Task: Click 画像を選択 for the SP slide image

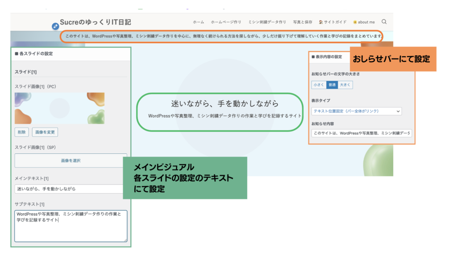Action: (x=71, y=161)
